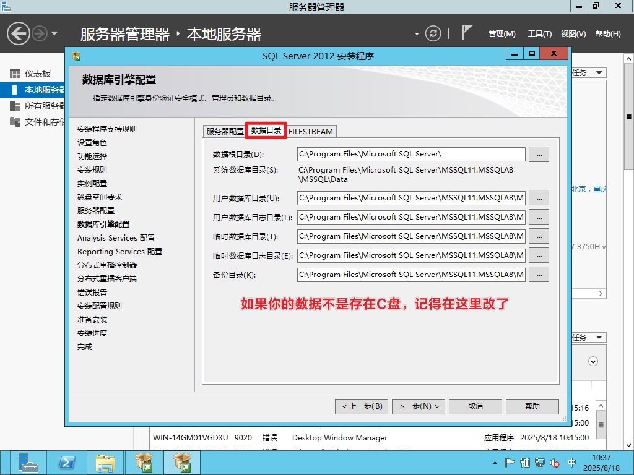Image resolution: width=634 pixels, height=475 pixels.
Task: Switch to the FILESTREAM tab
Action: click(311, 131)
